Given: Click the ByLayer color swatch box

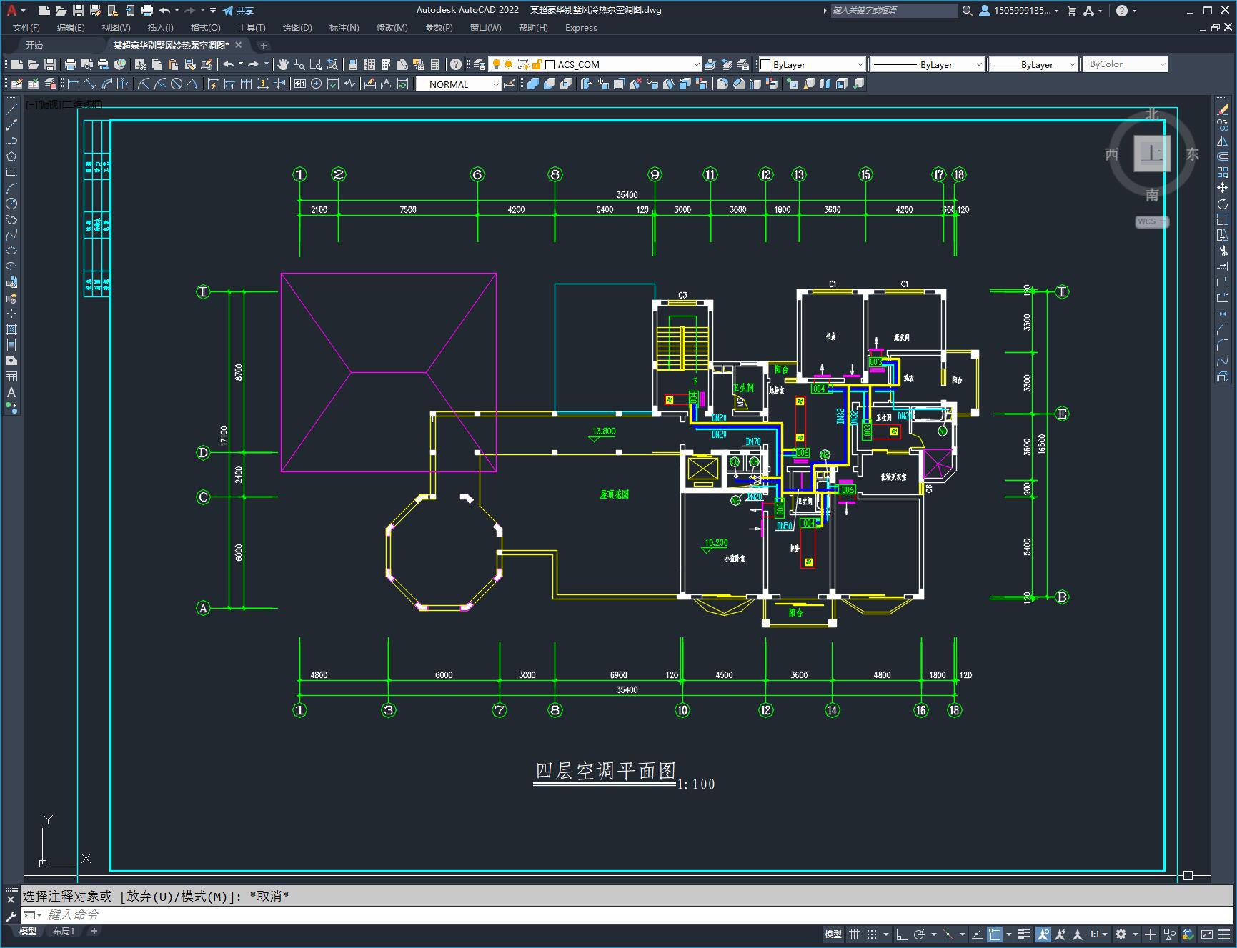Looking at the screenshot, I should 765,64.
